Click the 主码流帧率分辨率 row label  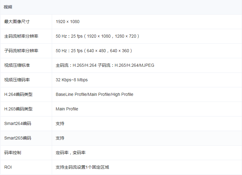click(x=21, y=36)
